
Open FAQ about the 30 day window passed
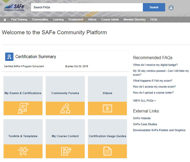pos(161,73)
